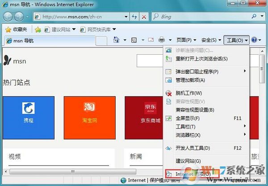The width and height of the screenshot is (268, 186).
Task: Click the vertical scrollbar thumb
Action: pyautogui.click(x=262, y=69)
